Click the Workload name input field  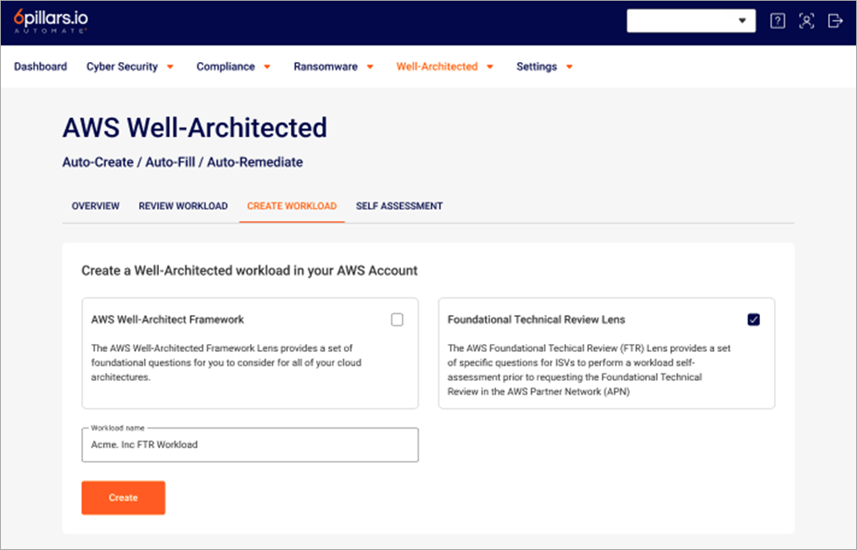point(251,444)
